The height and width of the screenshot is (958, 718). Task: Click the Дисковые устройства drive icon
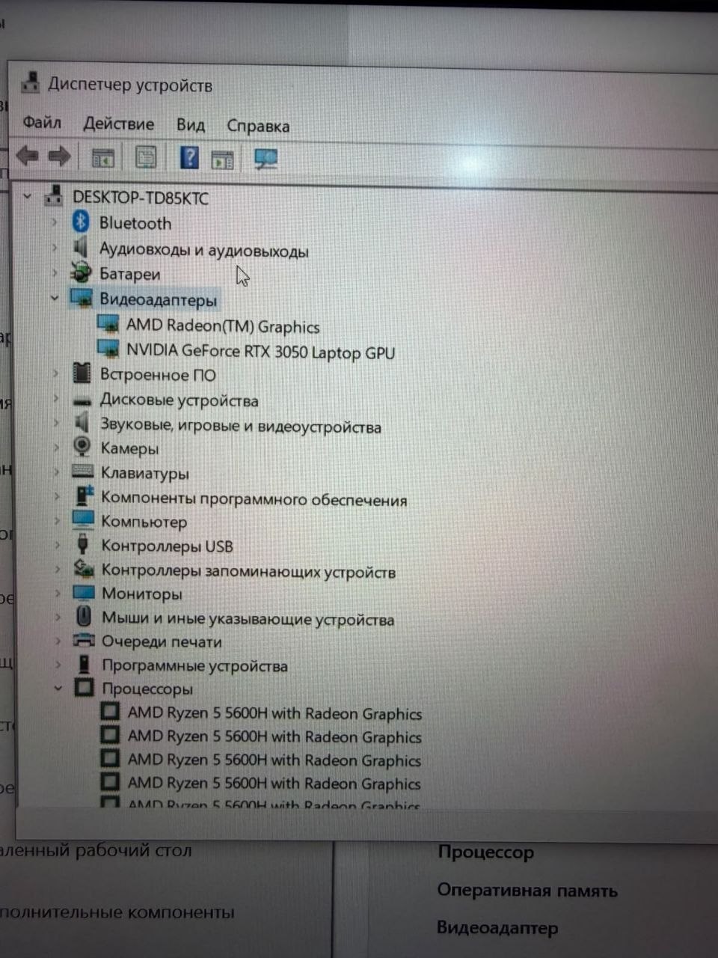(x=83, y=401)
